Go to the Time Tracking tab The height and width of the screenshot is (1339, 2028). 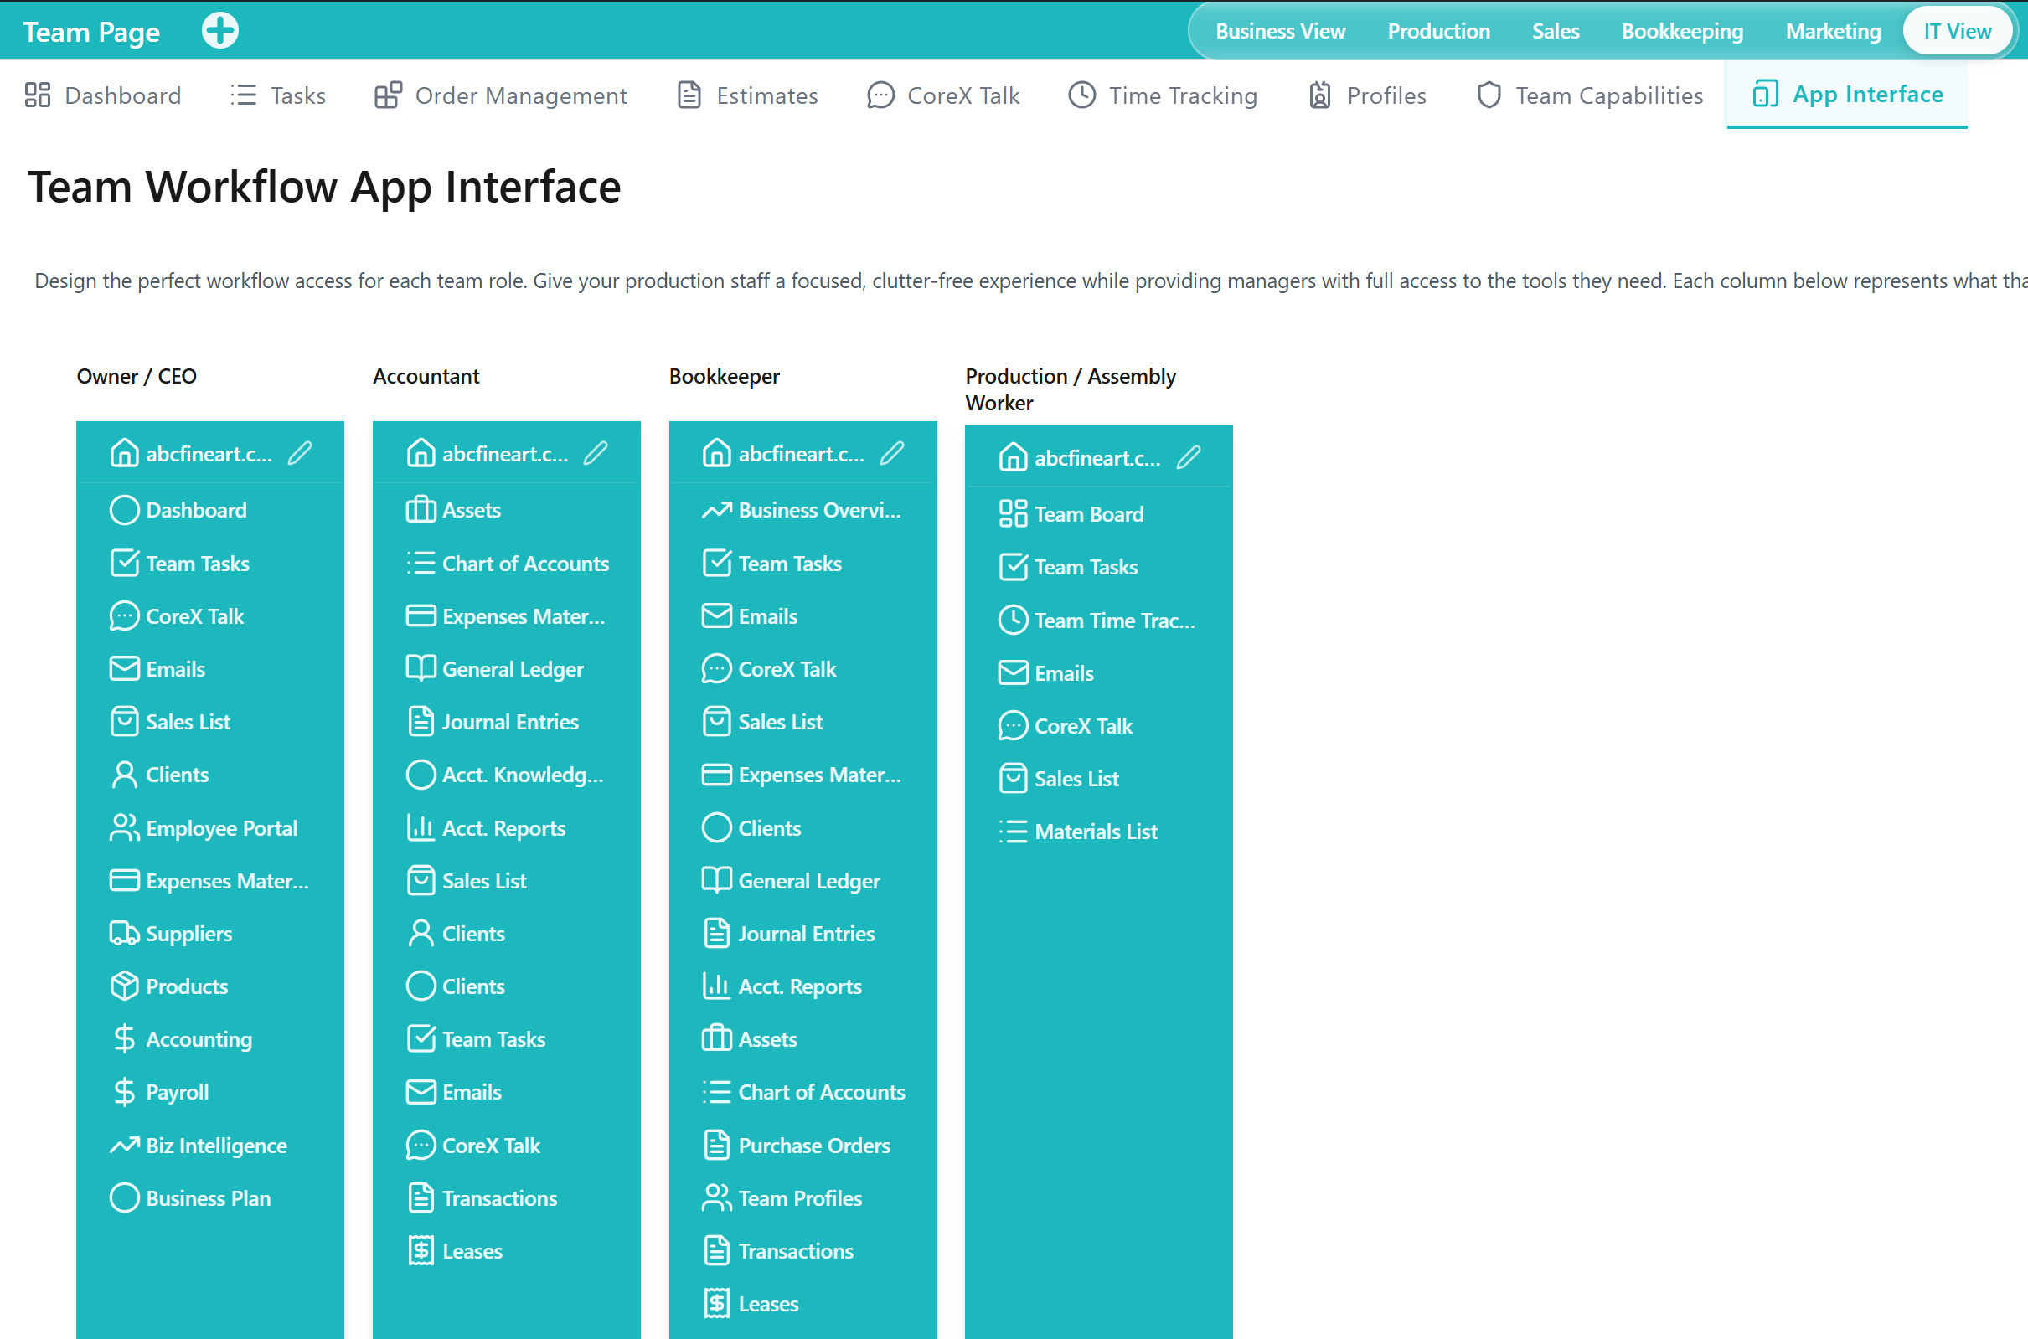1163,95
